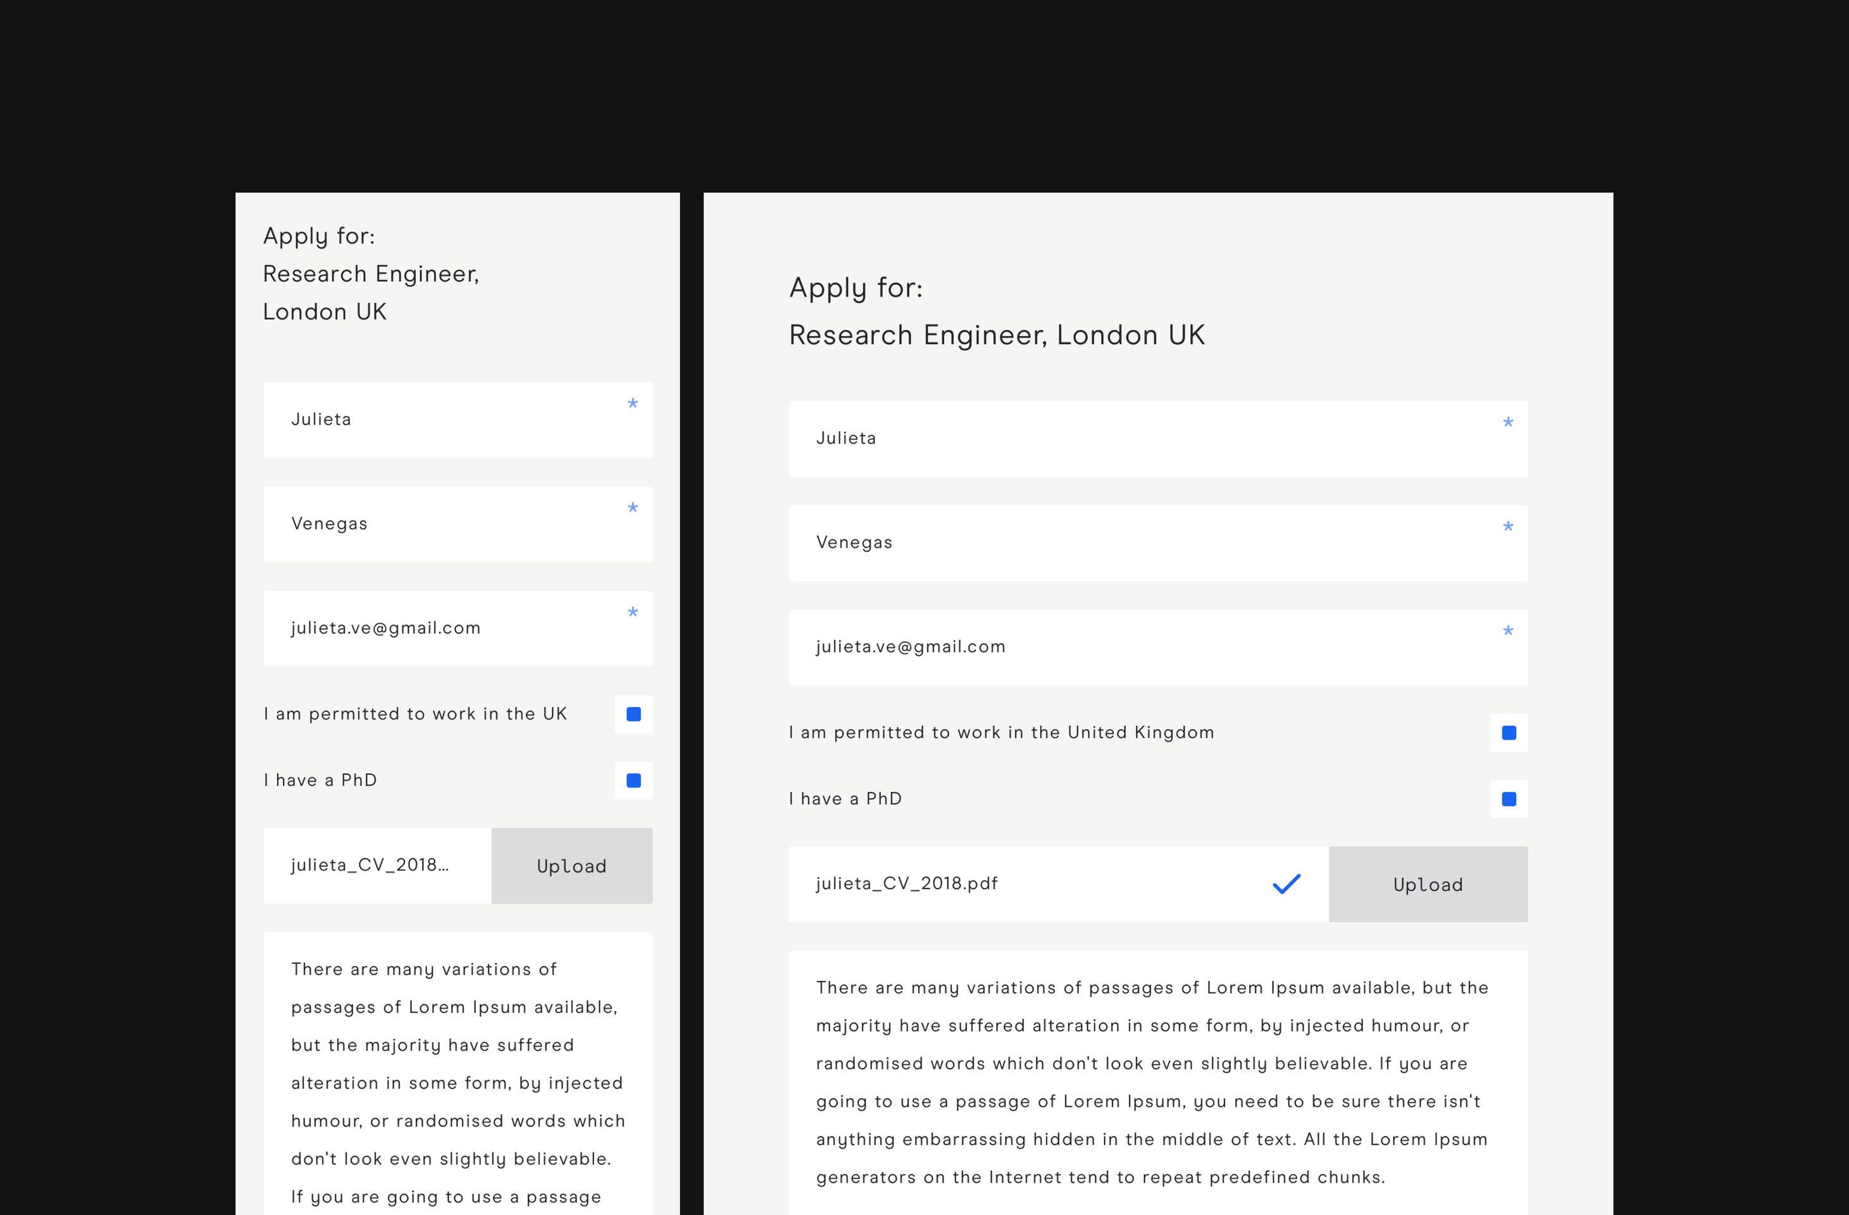The width and height of the screenshot is (1849, 1215).
Task: Click the Upload button in wide form
Action: pyautogui.click(x=1428, y=884)
